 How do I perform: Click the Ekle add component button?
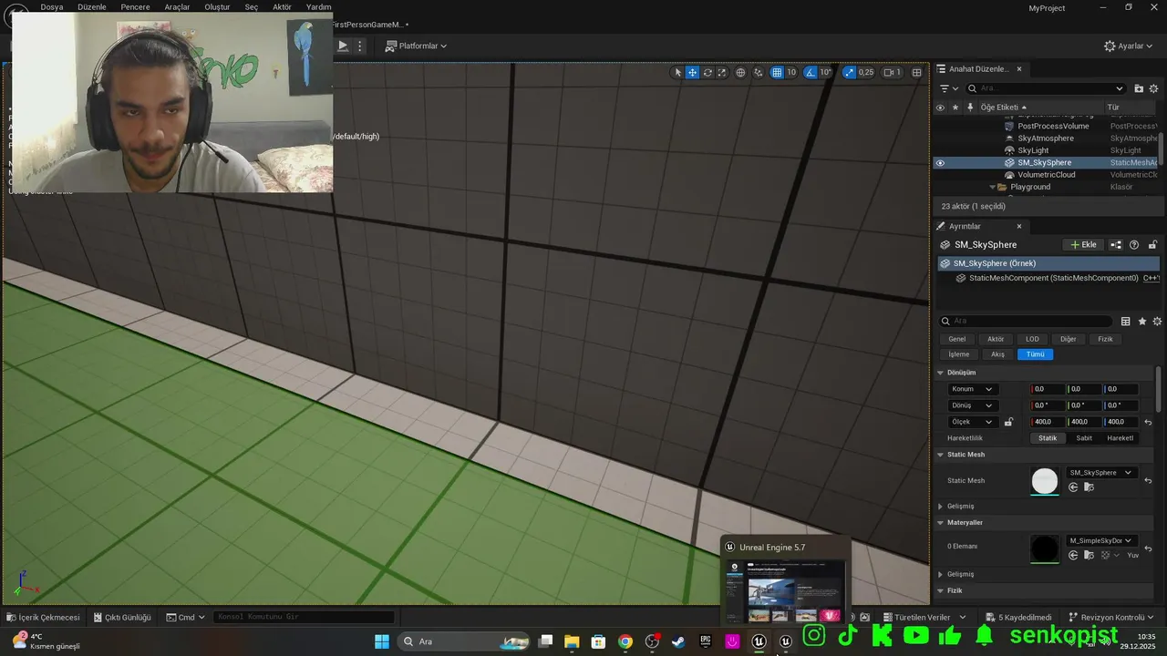pos(1084,244)
